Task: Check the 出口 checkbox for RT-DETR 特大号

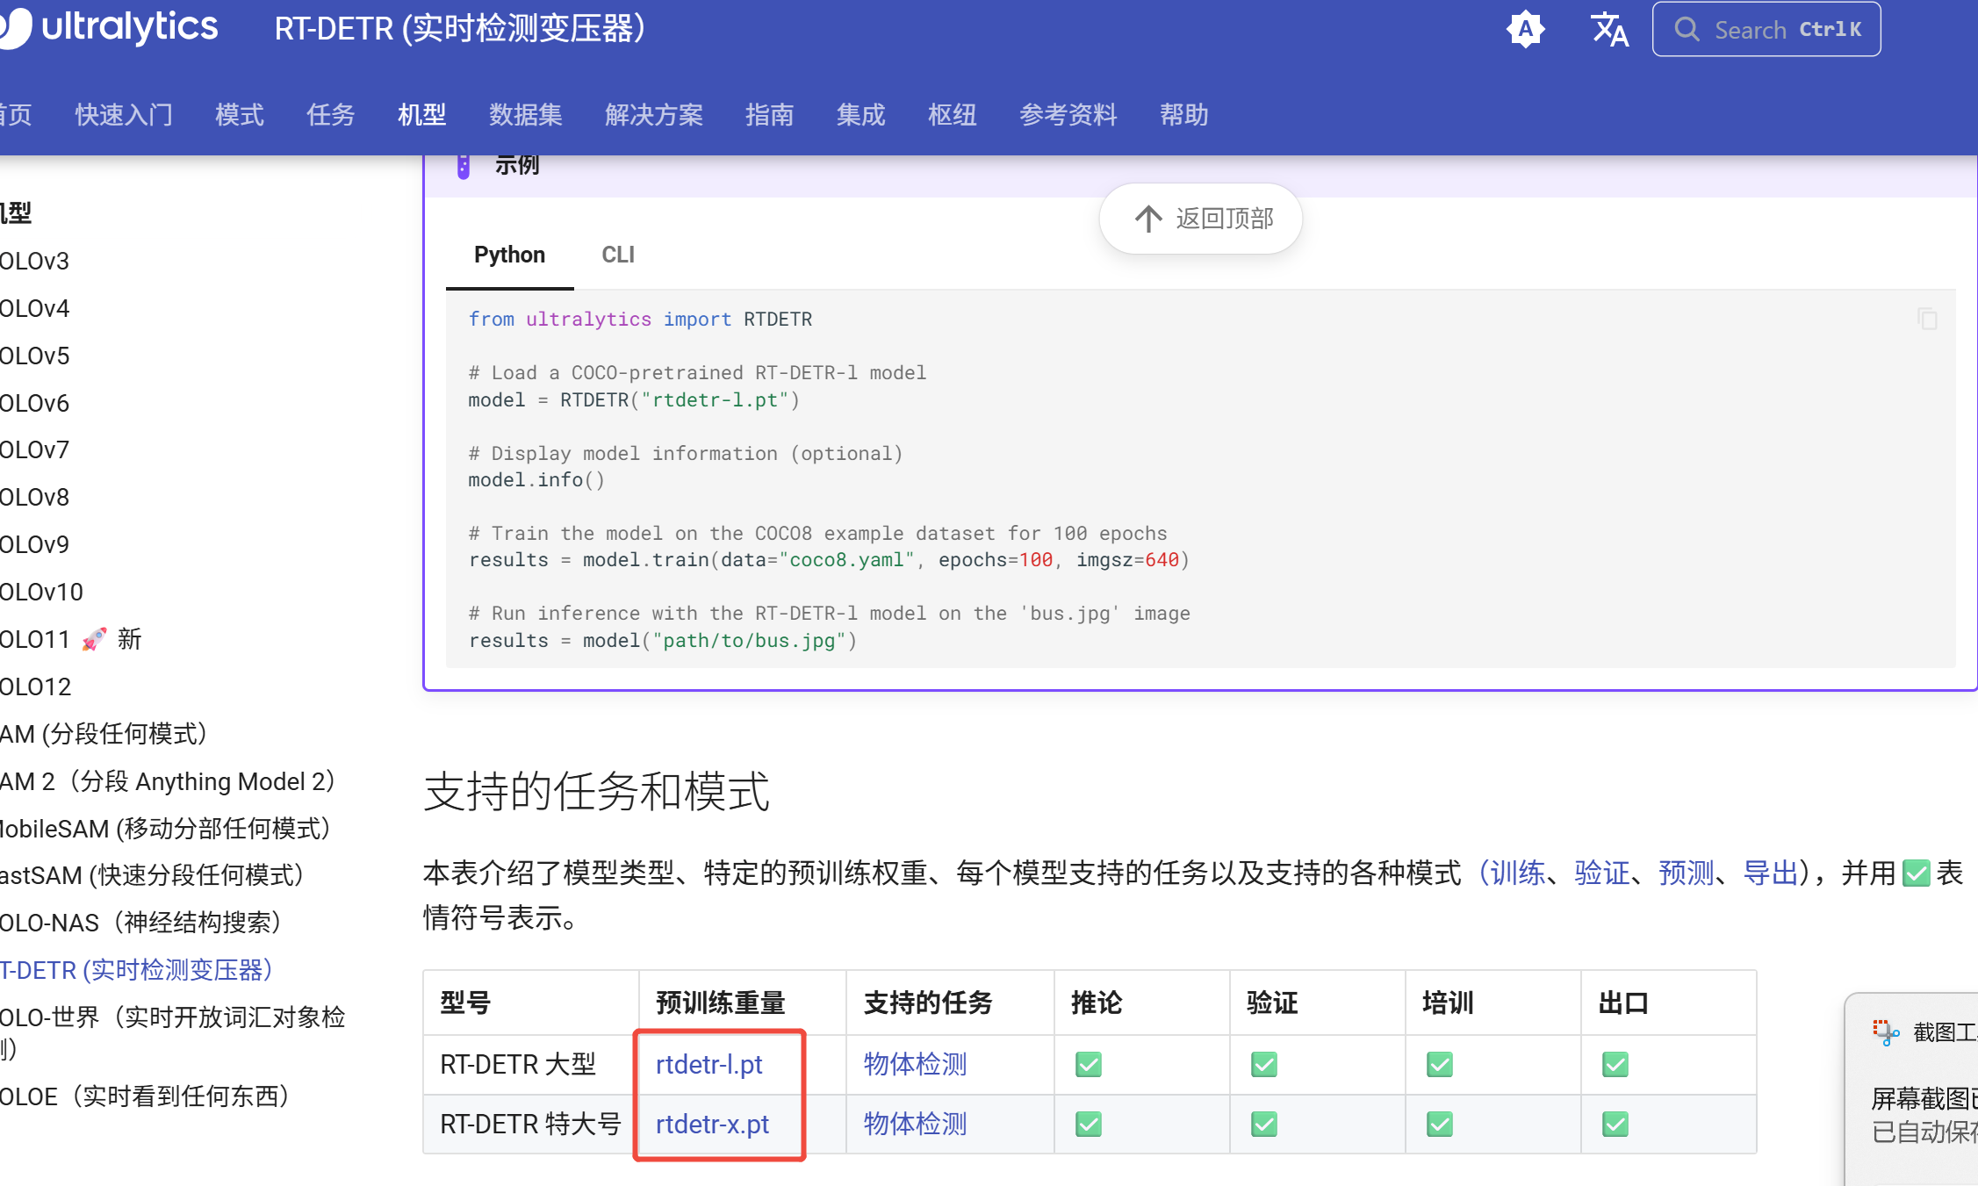Action: 1615,1124
